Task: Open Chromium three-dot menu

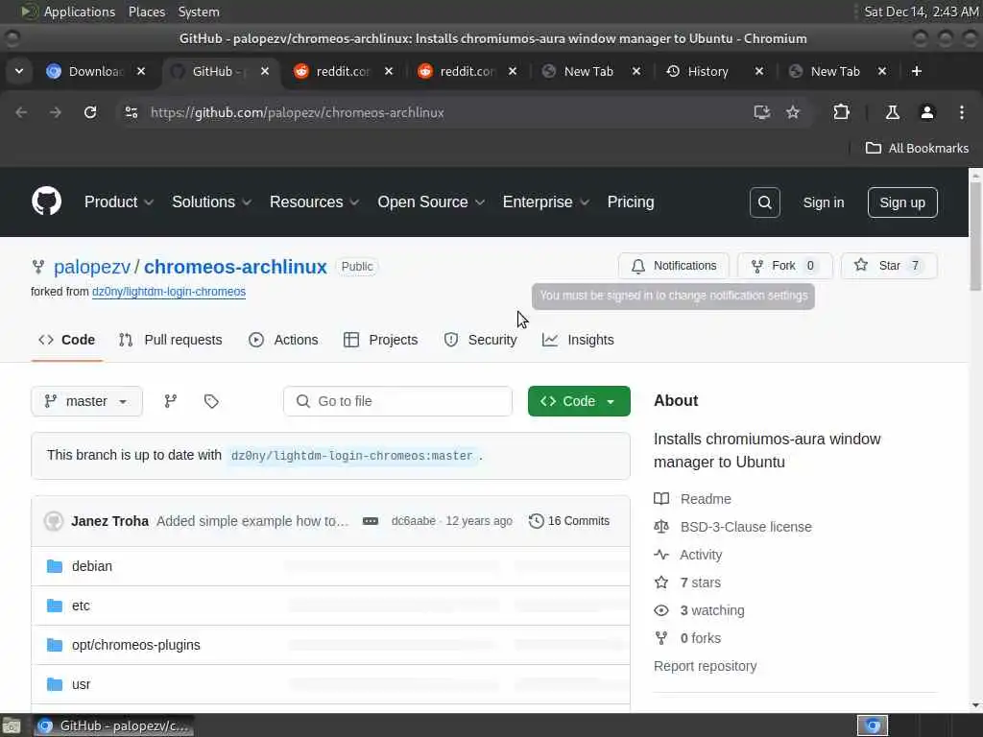Action: (x=962, y=112)
